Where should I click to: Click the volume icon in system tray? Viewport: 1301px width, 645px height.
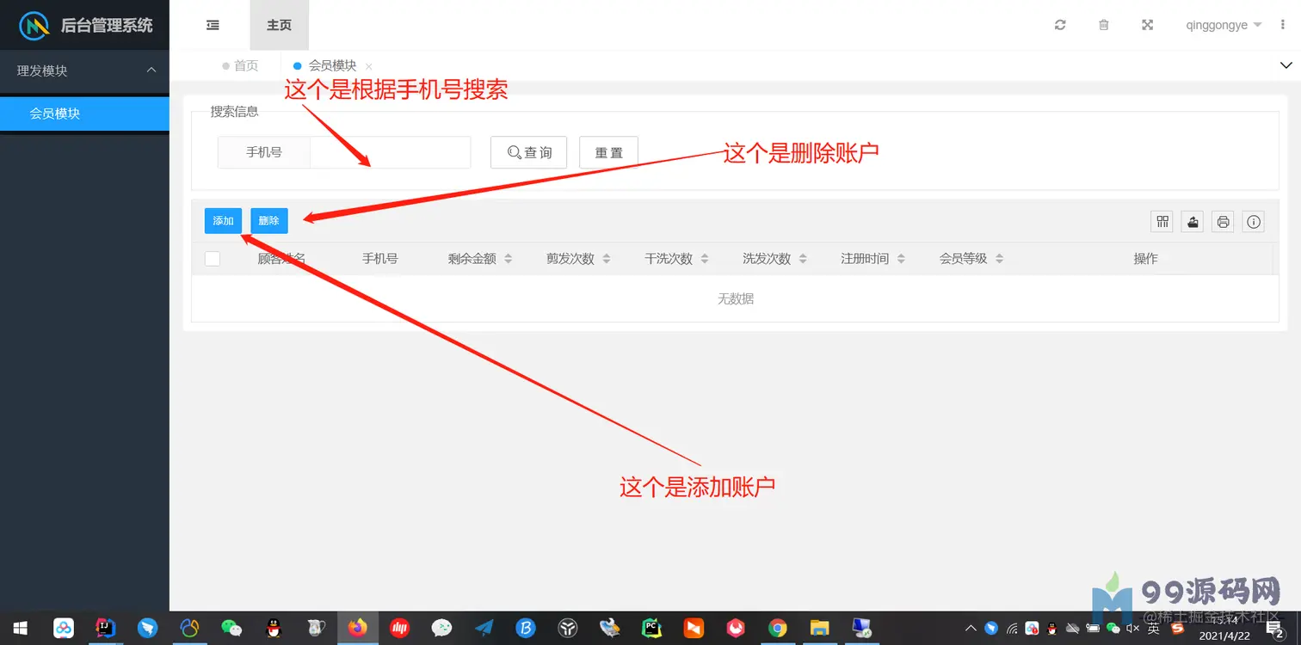[1132, 629]
